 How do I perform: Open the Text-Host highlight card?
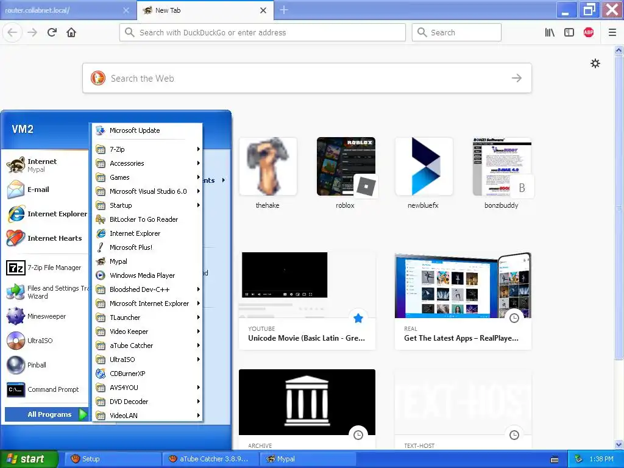(x=463, y=409)
